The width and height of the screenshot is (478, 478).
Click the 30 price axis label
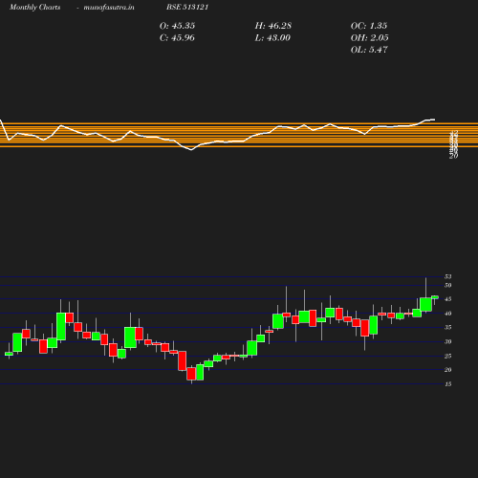(x=448, y=342)
